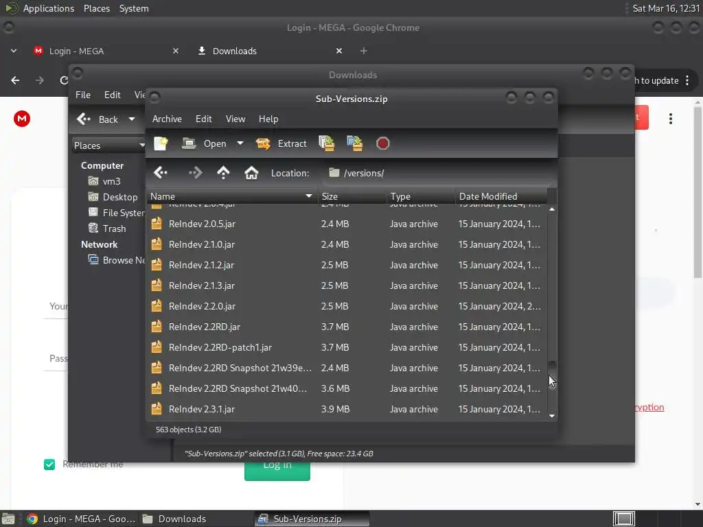Screen dimensions: 703x527
Task: Sort by Type column header
Action: [x=421, y=196]
